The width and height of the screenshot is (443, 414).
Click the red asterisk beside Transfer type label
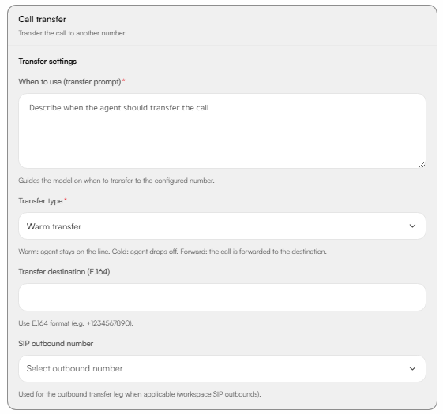[x=66, y=200]
